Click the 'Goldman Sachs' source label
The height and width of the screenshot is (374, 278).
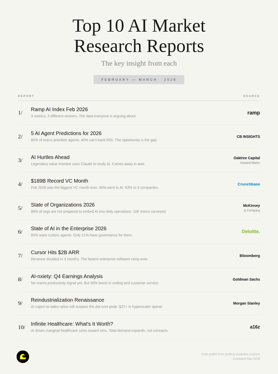coord(246,279)
